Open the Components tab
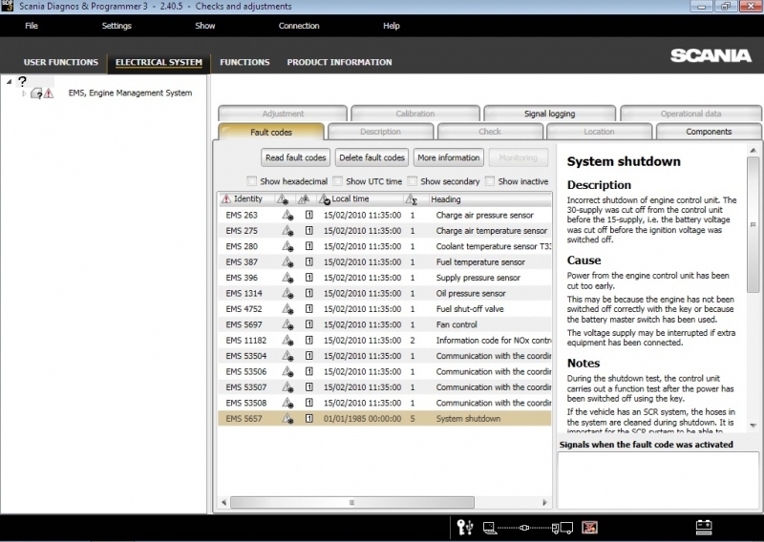 pos(709,132)
